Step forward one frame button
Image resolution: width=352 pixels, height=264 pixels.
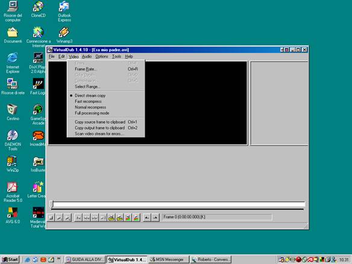pos(95,218)
